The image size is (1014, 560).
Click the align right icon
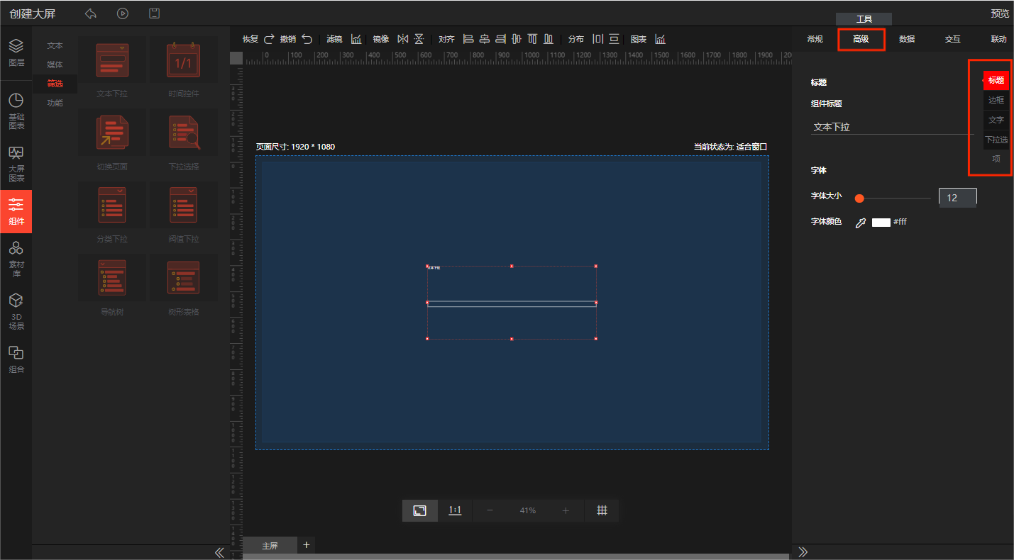coord(500,39)
